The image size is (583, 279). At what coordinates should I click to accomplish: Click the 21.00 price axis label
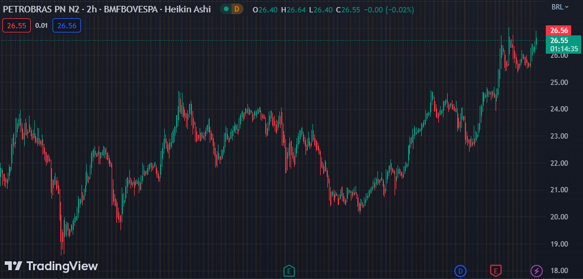pyautogui.click(x=558, y=190)
